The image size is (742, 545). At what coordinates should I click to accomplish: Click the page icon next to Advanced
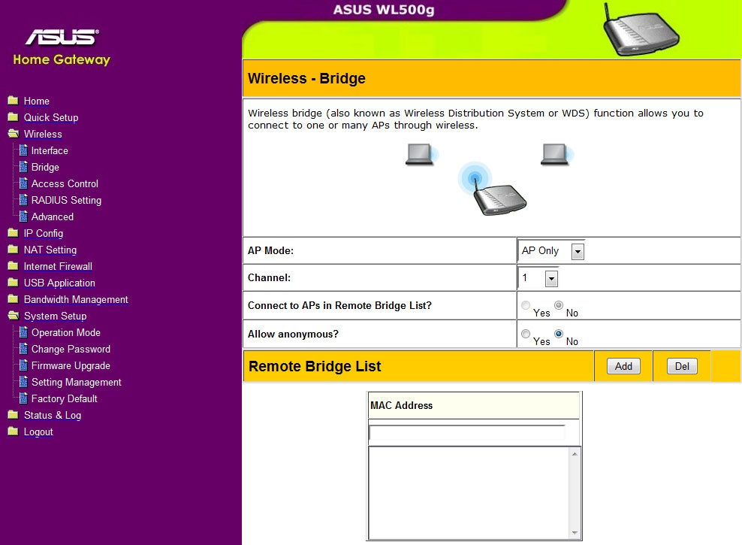pos(23,216)
